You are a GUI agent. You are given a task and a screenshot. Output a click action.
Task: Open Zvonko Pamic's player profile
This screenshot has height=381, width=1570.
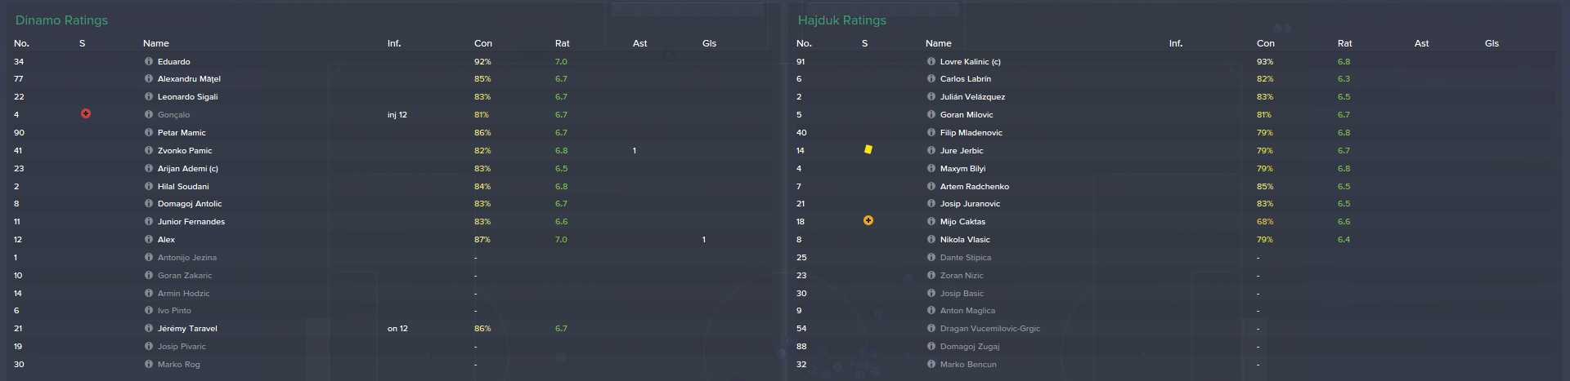point(185,150)
